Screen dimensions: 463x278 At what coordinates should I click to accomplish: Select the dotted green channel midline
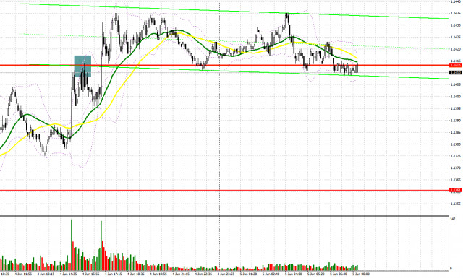click(234, 41)
